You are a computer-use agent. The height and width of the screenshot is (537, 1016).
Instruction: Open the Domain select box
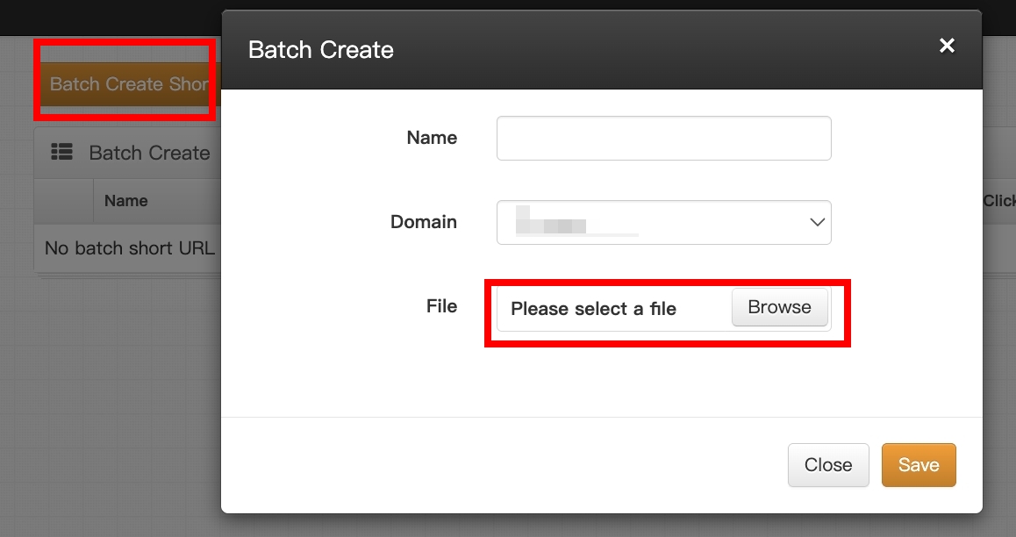click(x=663, y=223)
